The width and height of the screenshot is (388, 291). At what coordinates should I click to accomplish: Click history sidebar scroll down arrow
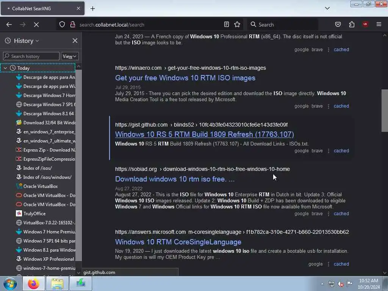click(x=79, y=273)
